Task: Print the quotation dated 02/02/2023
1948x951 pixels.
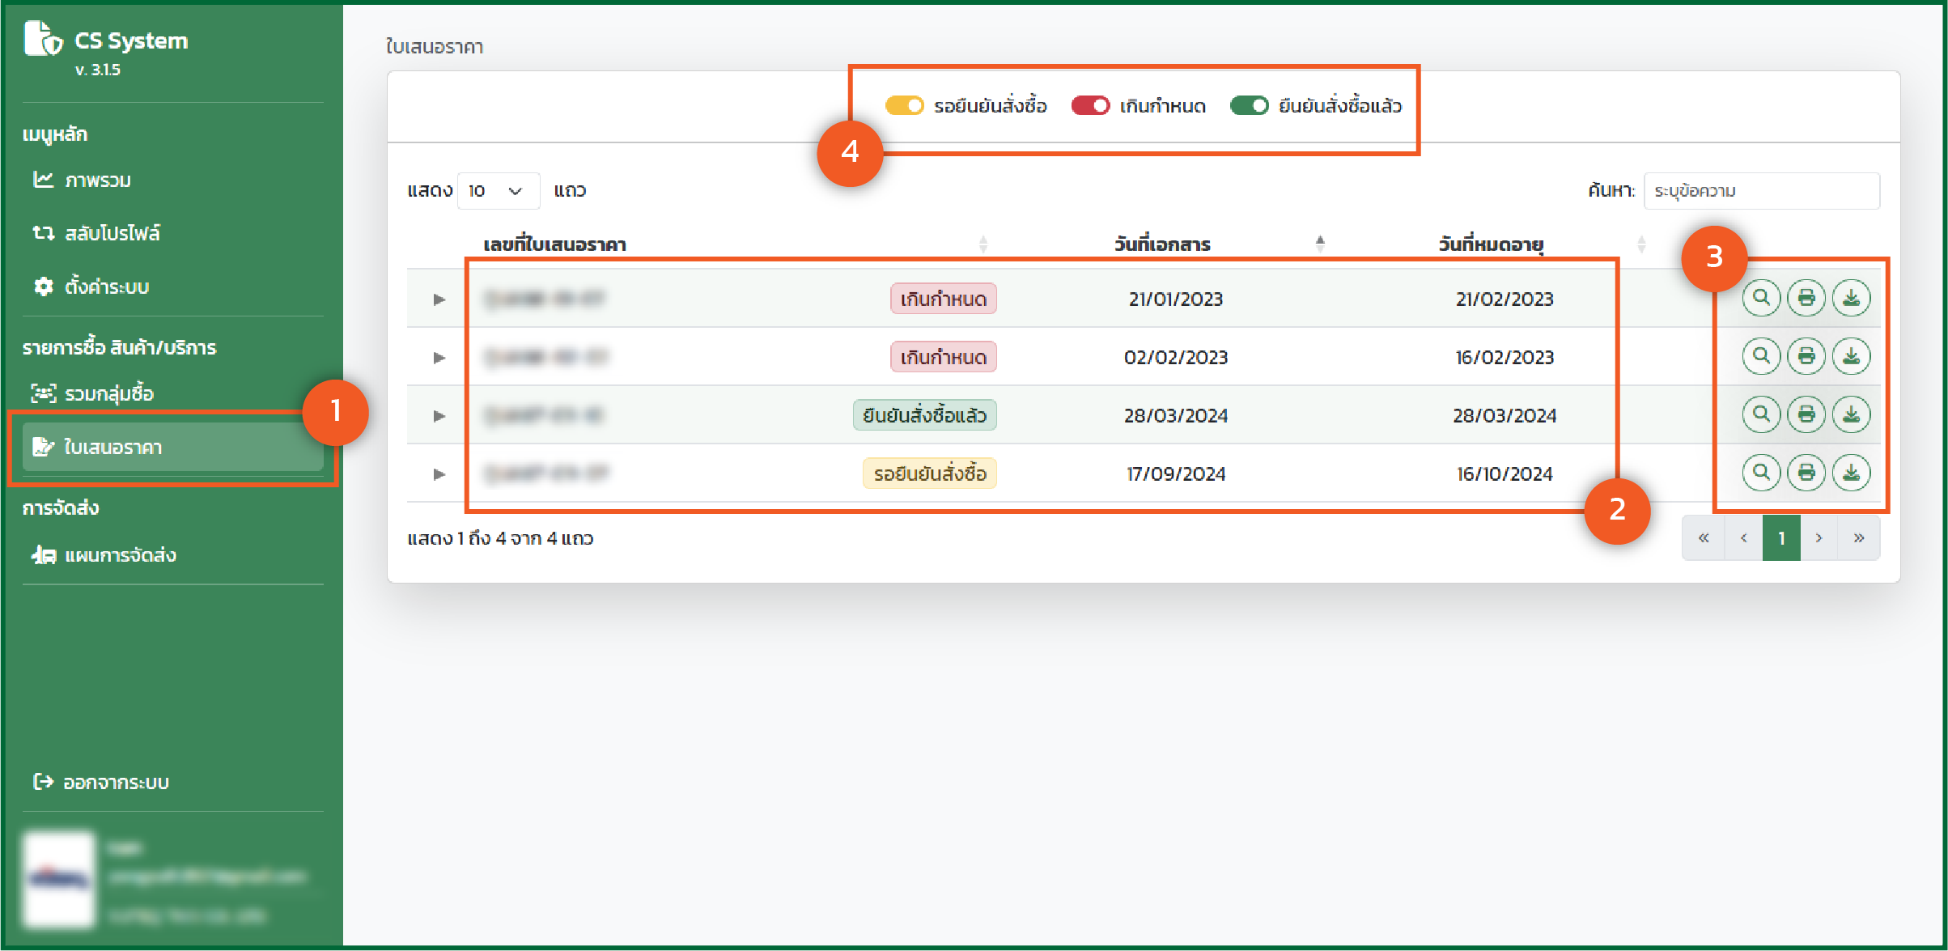Action: 1806,356
